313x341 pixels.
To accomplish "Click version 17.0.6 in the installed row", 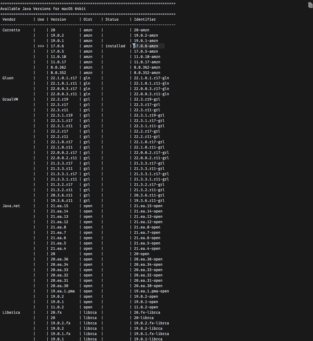I will (57, 46).
